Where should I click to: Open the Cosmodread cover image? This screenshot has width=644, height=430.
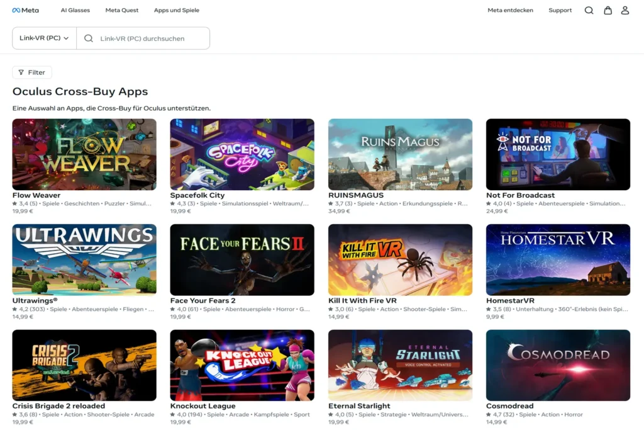[558, 365]
